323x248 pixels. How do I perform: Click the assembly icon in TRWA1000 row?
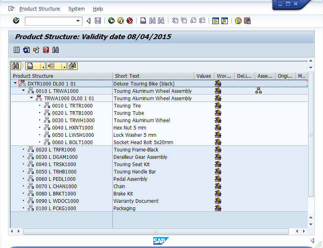(259, 91)
